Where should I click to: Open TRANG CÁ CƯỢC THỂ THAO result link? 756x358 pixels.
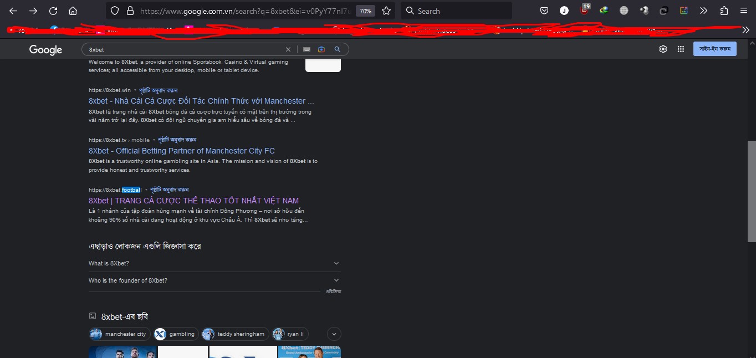click(x=194, y=201)
